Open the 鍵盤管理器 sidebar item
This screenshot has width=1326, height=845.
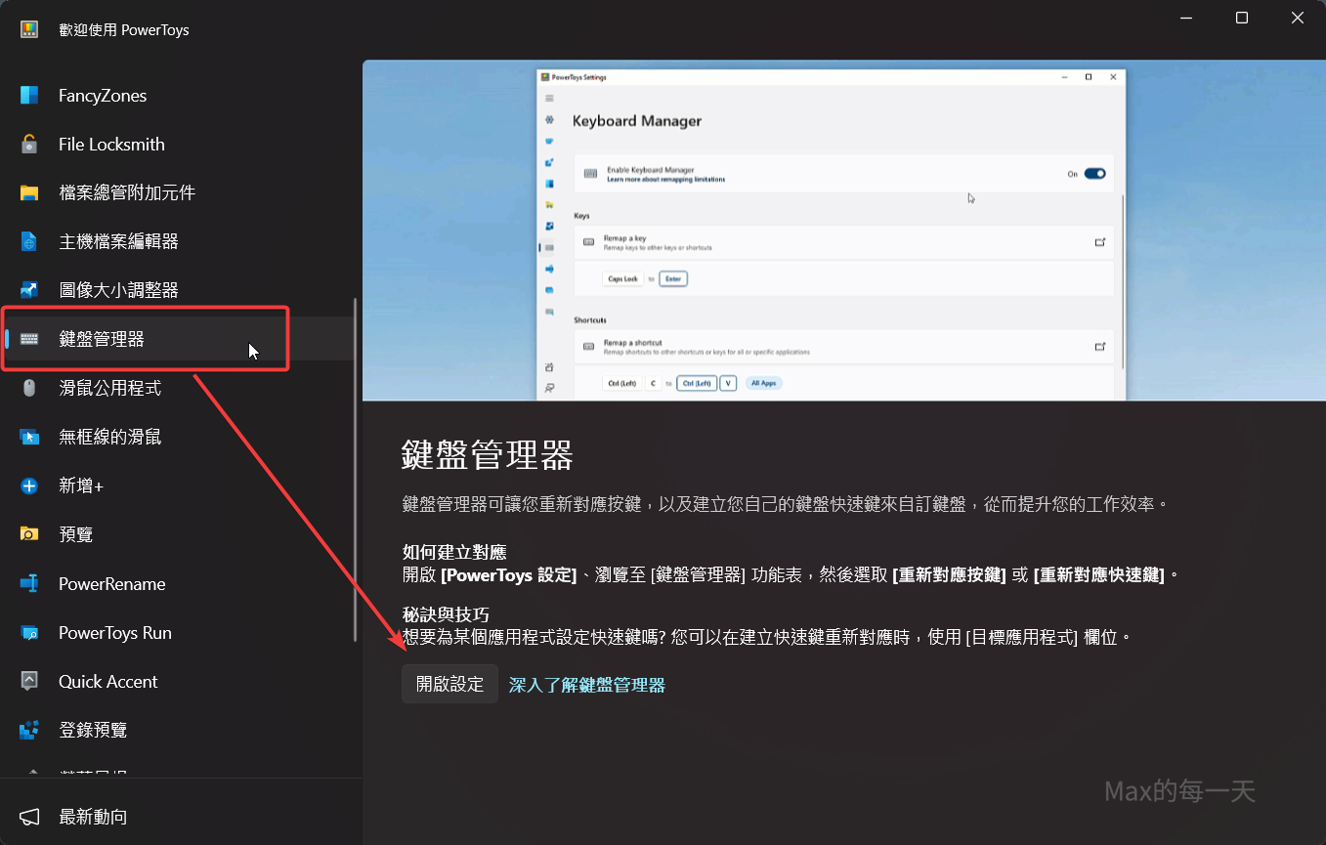pos(102,339)
